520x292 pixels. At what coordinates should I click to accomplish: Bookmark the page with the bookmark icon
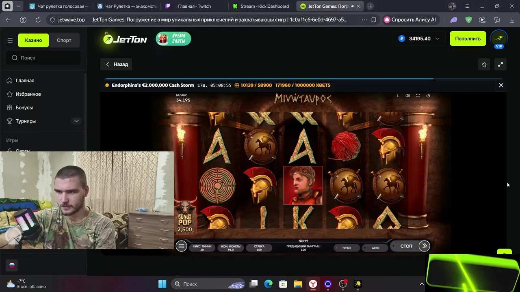coord(374,19)
